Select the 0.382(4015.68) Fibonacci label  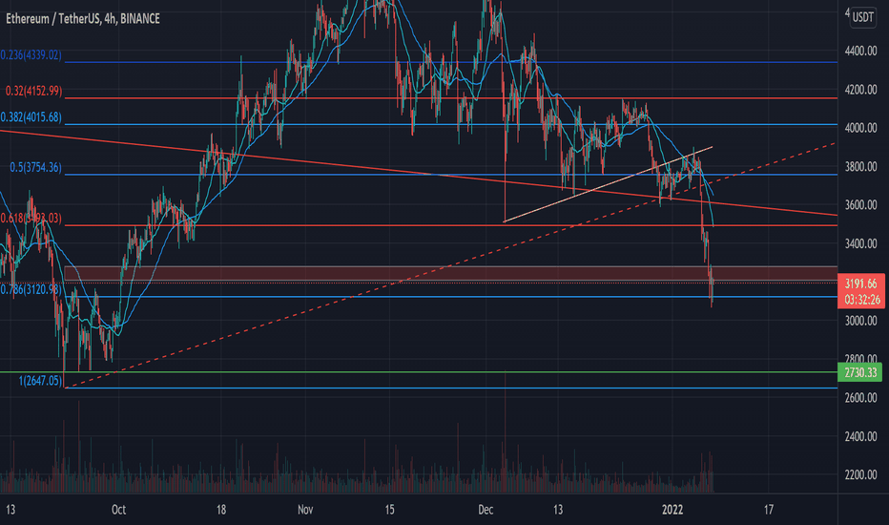(31, 116)
